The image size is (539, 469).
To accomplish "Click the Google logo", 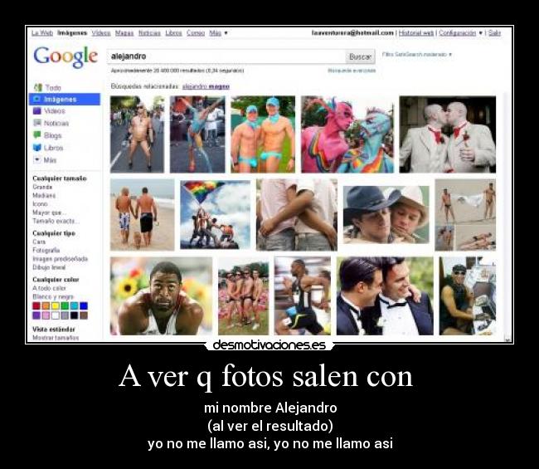I will coord(66,56).
